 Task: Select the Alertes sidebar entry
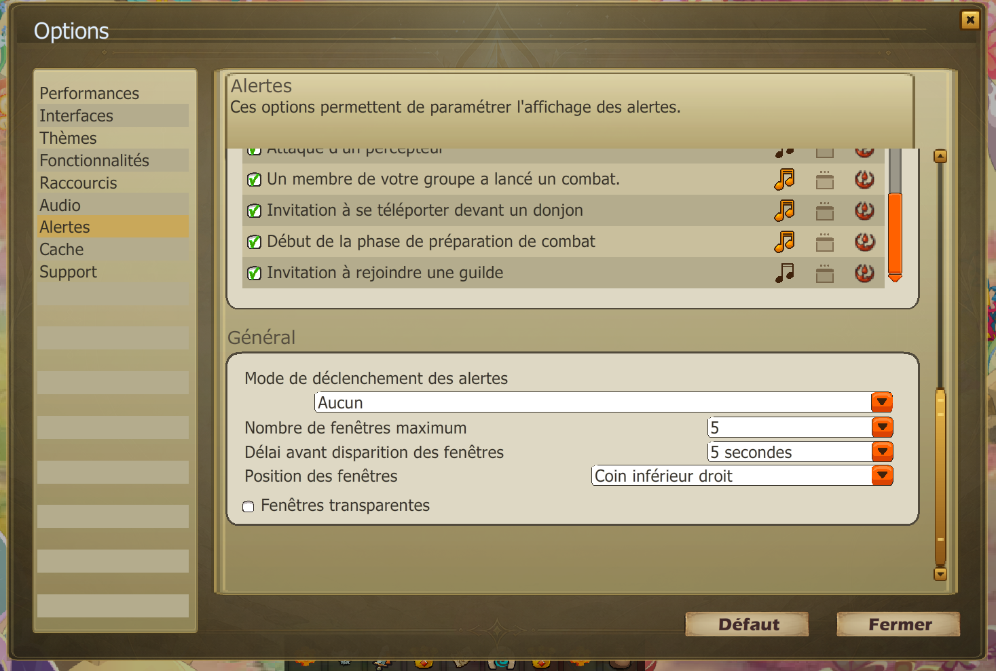(113, 227)
